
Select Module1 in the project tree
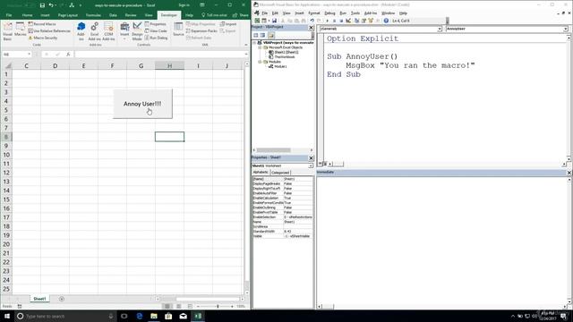(280, 66)
